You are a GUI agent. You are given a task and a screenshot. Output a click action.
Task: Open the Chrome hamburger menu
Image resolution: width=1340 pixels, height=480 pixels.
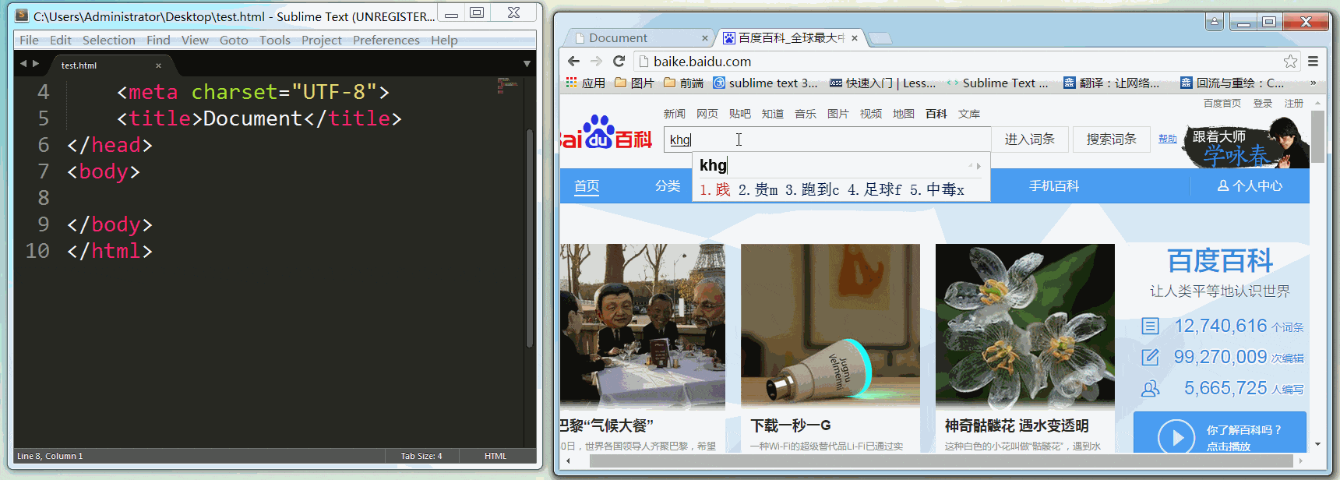point(1313,61)
